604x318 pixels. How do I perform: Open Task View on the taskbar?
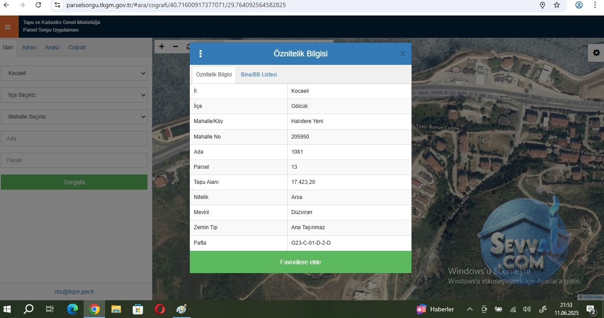50,309
